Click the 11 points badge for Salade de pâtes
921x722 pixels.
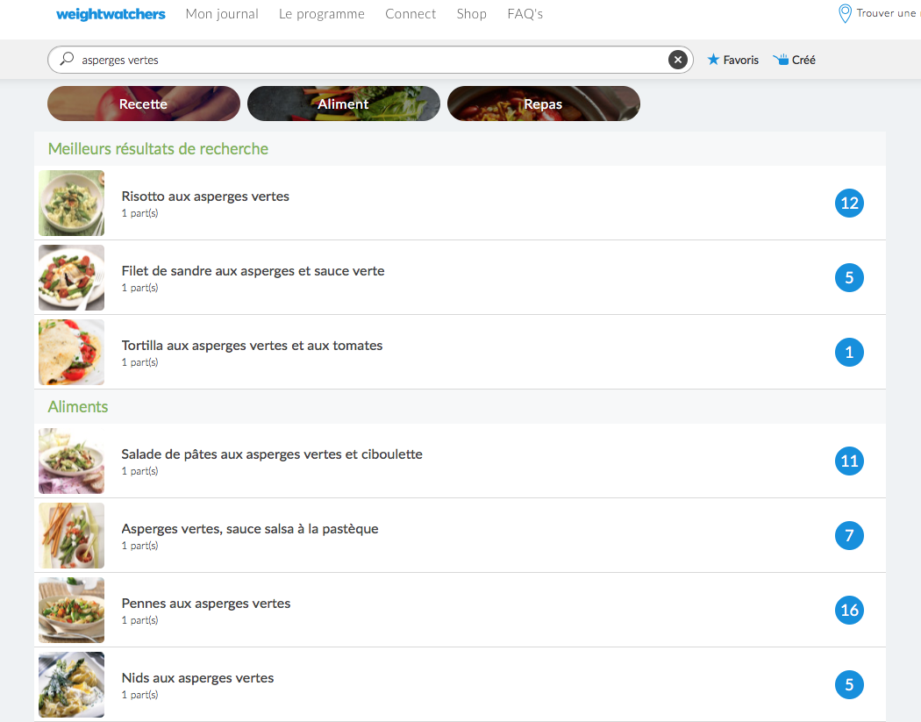(x=849, y=461)
